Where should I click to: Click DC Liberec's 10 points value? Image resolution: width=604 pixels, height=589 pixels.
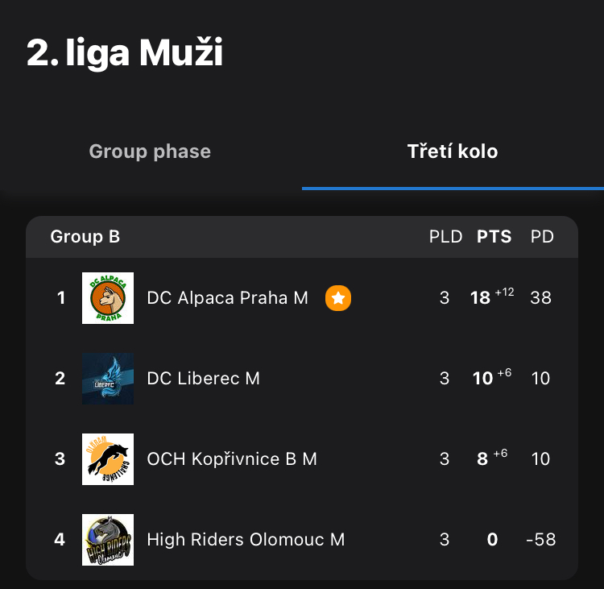[482, 379]
